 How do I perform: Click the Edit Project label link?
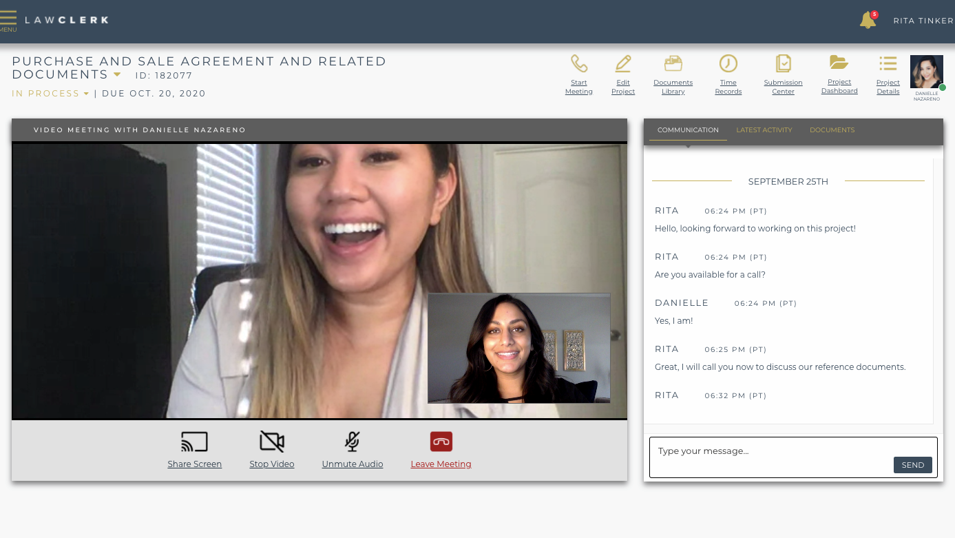(623, 87)
